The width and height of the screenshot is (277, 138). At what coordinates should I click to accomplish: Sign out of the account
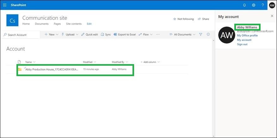click(x=242, y=45)
